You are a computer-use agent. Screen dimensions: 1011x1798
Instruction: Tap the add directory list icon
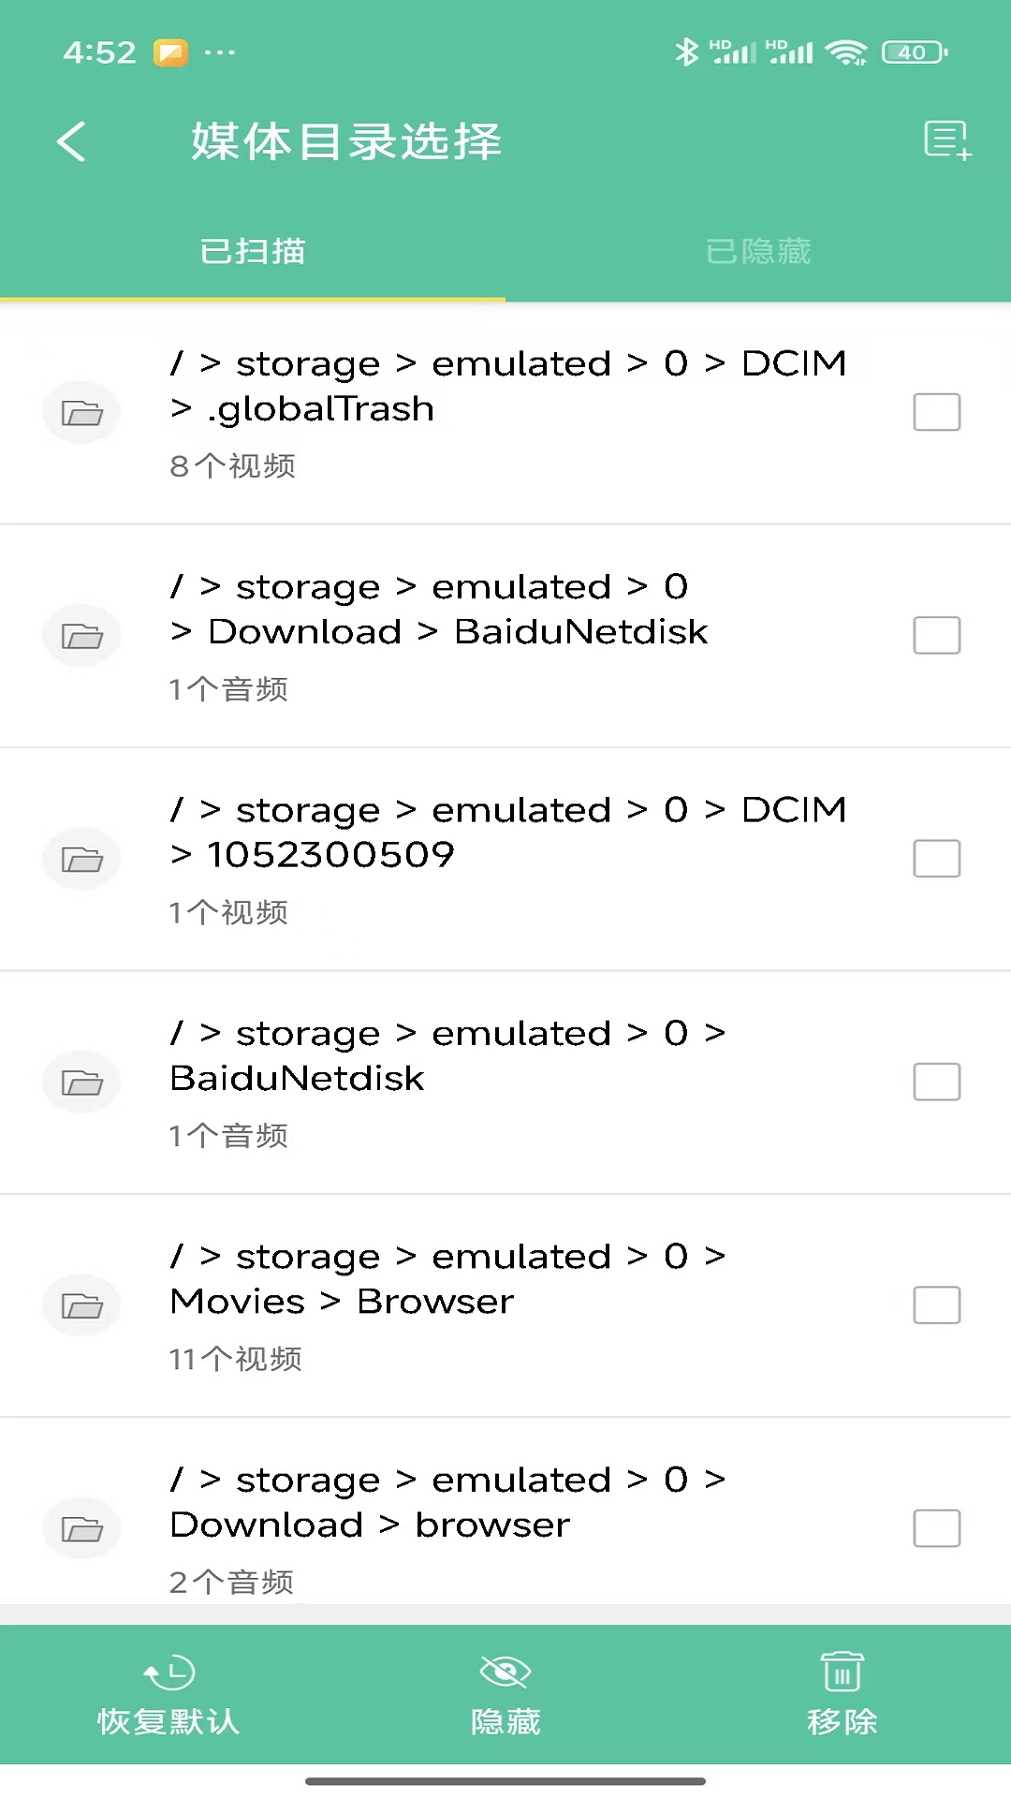coord(946,140)
